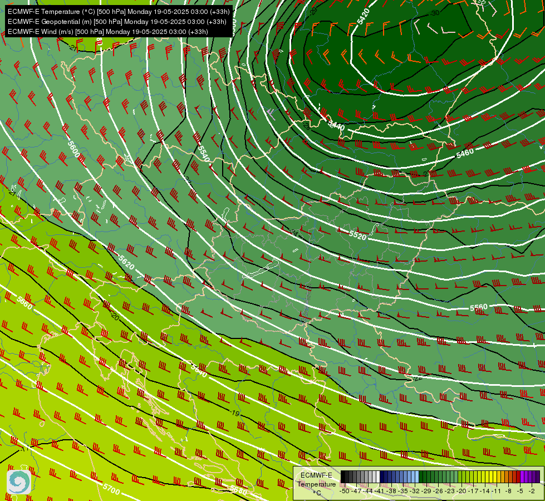Click the -41 legend tick label

379,492
